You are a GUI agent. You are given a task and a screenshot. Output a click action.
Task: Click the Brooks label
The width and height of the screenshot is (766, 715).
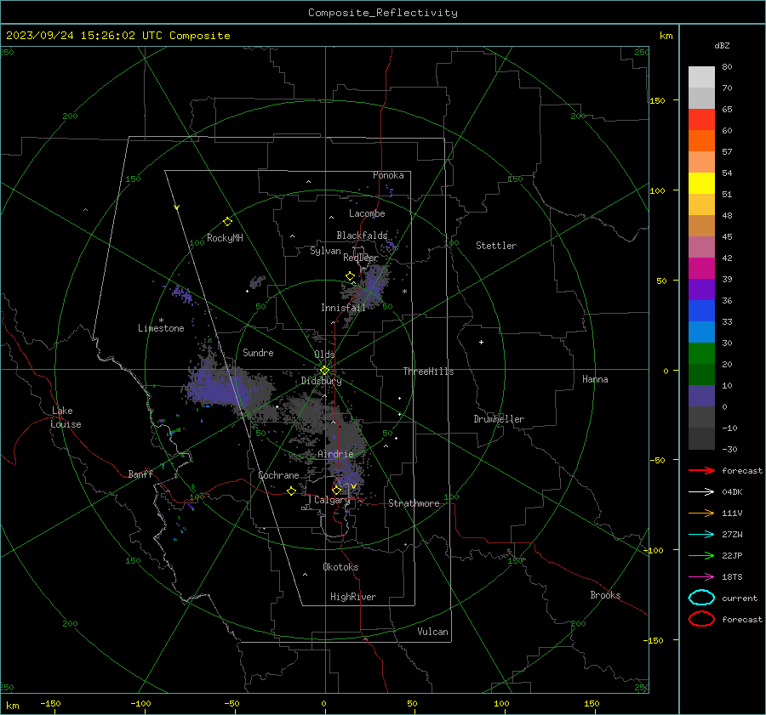pyautogui.click(x=605, y=595)
